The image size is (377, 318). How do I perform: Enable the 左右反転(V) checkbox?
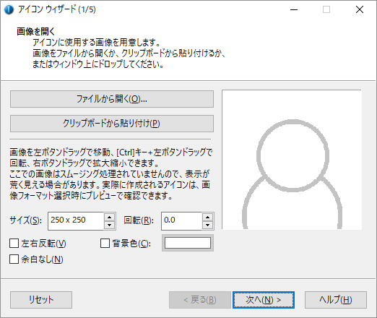pos(14,244)
